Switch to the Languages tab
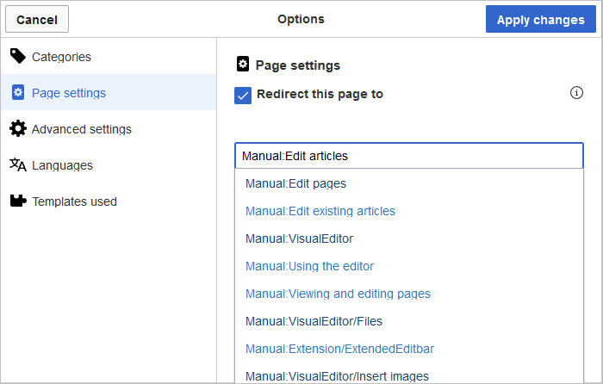Screen dimensions: 603x384 click(x=62, y=165)
